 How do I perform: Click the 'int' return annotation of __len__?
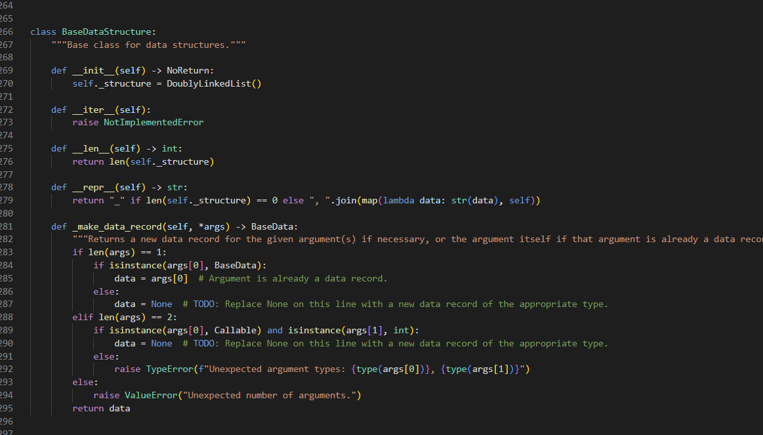(169, 149)
